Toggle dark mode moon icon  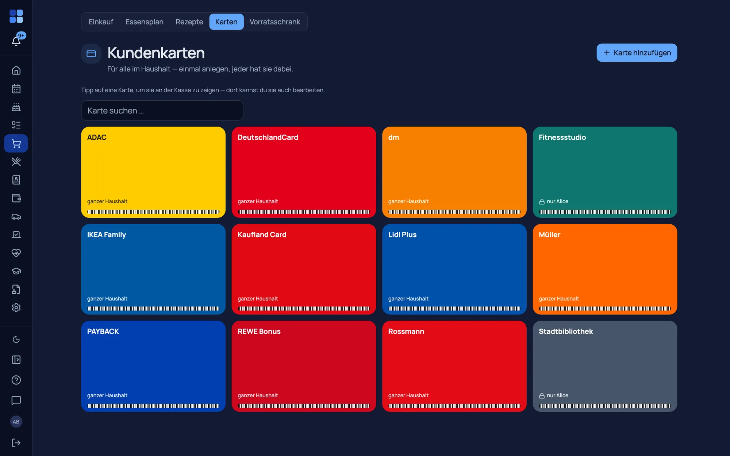click(16, 340)
